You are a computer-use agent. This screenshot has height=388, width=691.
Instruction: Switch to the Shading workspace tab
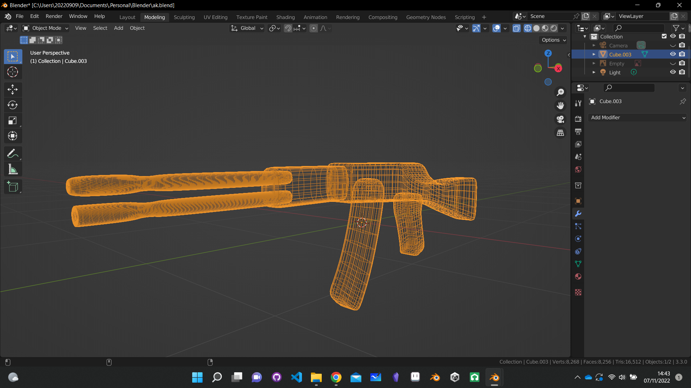click(285, 17)
